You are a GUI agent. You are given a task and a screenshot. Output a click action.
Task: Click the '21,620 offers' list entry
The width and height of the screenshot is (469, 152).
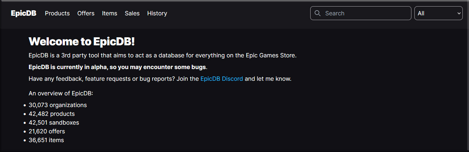click(x=47, y=131)
